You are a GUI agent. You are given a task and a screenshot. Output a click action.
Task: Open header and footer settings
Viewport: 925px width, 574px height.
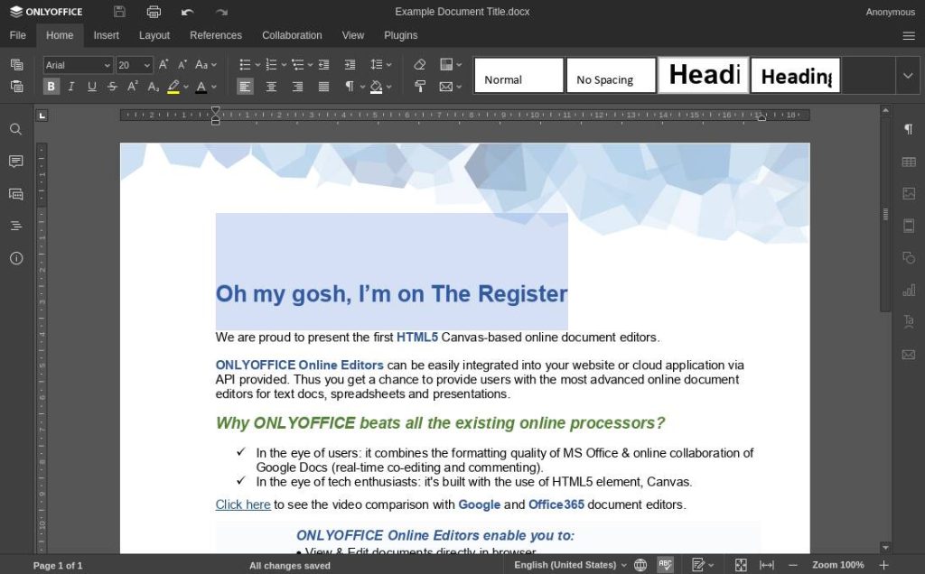coord(909,226)
